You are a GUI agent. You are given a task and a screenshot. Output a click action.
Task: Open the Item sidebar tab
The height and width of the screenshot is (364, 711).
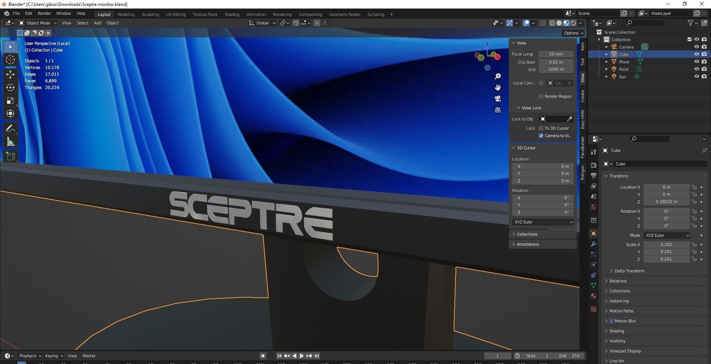point(583,46)
